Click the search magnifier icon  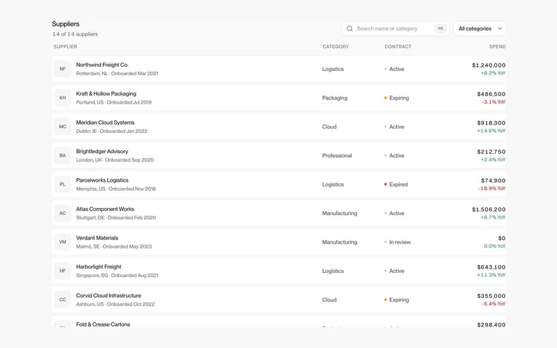[350, 29]
